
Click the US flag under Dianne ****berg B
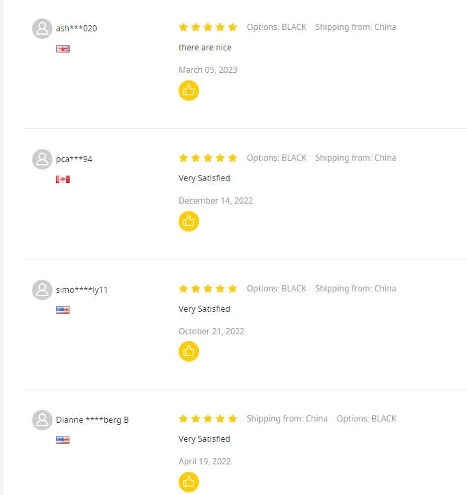click(x=63, y=441)
